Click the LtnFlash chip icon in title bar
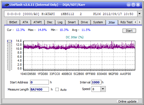The image size is (144, 105). point(7,5)
